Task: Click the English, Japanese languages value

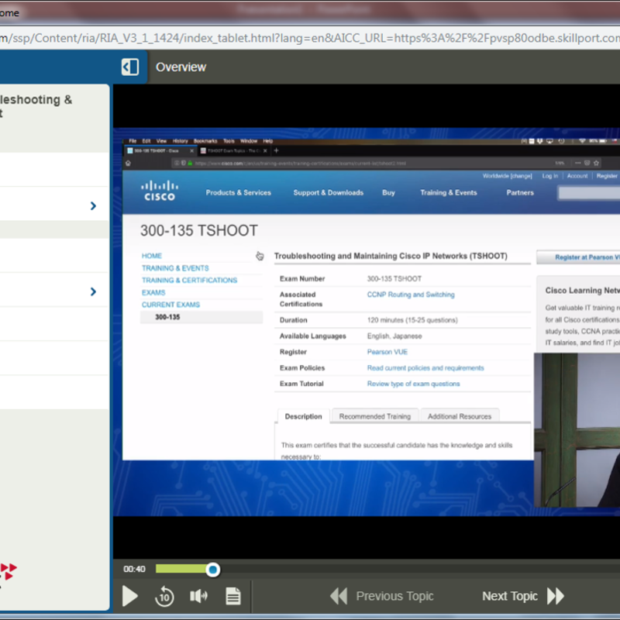Action: point(394,336)
